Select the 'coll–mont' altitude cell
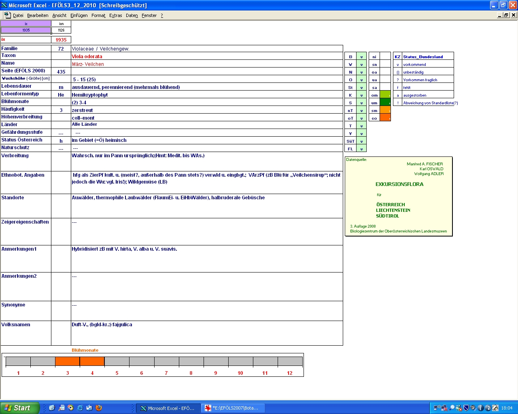 (207, 118)
